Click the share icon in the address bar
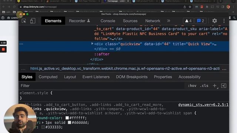Screen dimensions: 237x133 184,7
